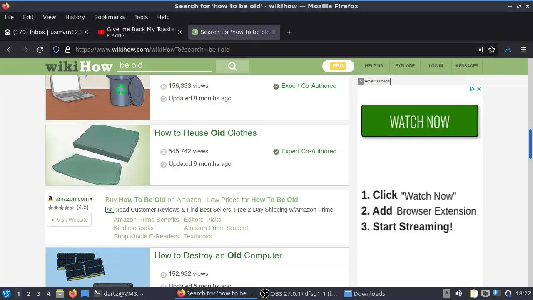Click the notification info tray icon
533x300 pixels.
(496, 293)
